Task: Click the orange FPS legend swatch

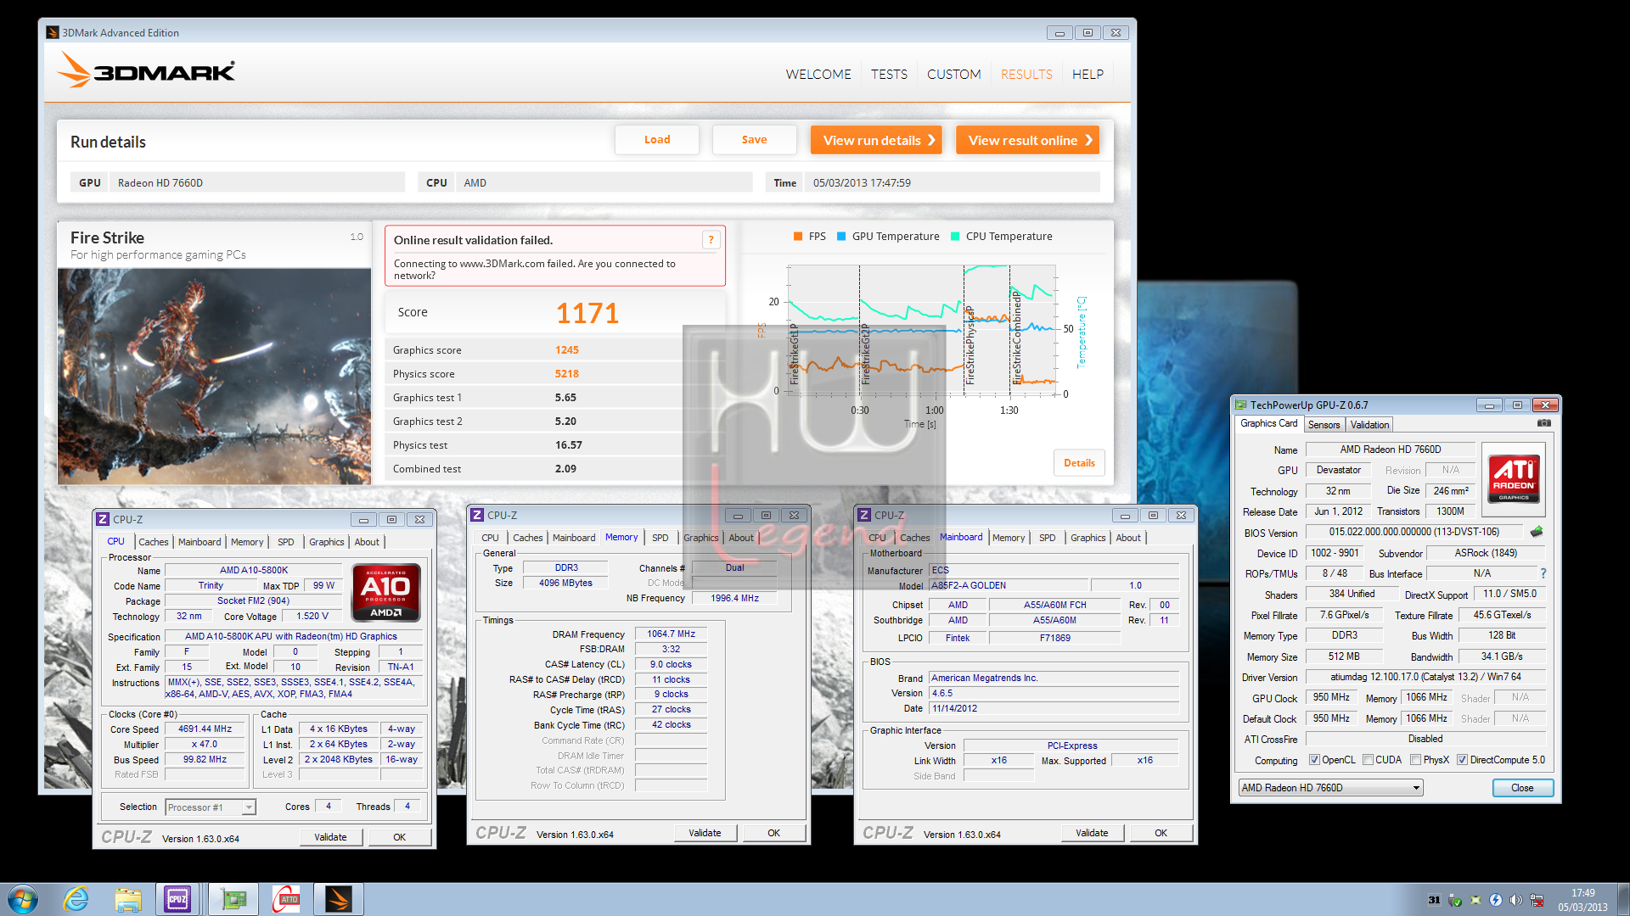Action: tap(798, 237)
